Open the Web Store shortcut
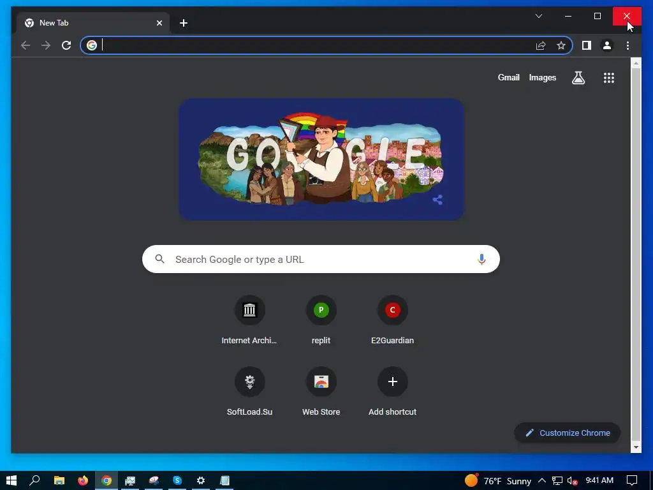Image resolution: width=653 pixels, height=490 pixels. point(321,392)
